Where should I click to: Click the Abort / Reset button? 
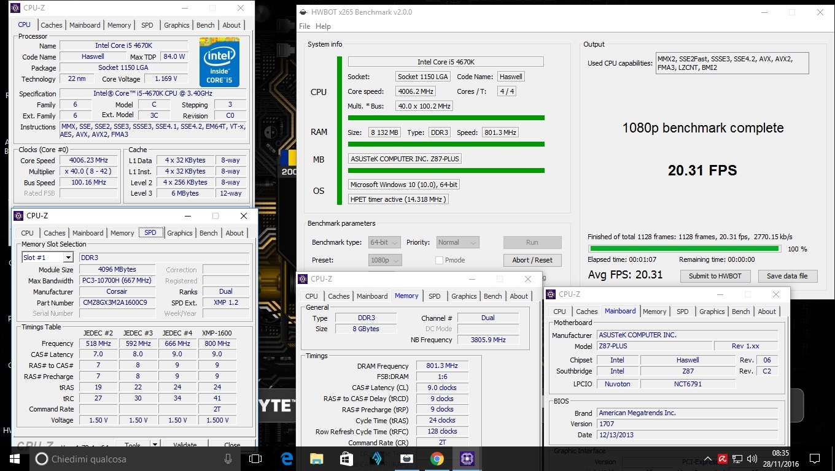532,260
